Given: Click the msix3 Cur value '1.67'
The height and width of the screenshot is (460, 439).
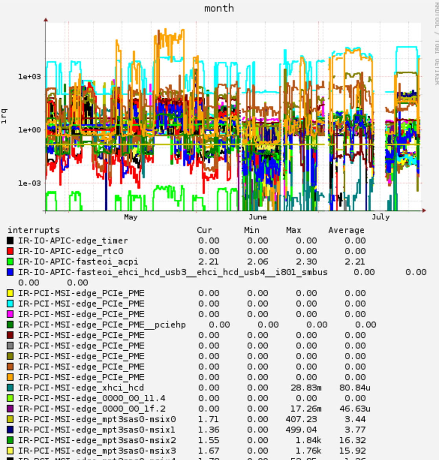Looking at the screenshot, I should pyautogui.click(x=209, y=451).
